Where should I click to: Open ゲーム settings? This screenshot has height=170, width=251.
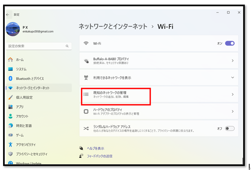[x=39, y=135]
